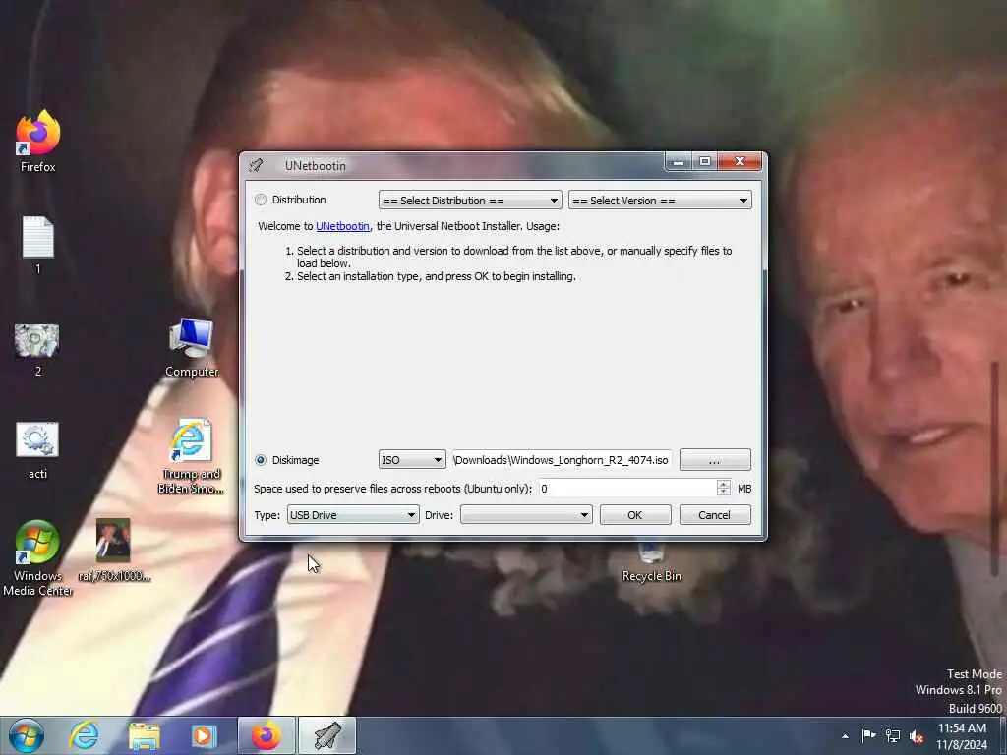This screenshot has height=755, width=1007.
Task: Open Action Center flag tray icon
Action: click(868, 735)
